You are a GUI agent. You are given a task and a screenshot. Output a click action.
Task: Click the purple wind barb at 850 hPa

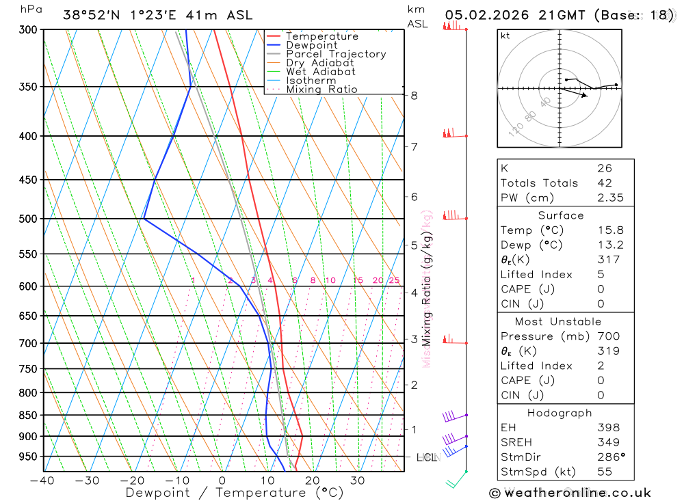tap(455, 416)
